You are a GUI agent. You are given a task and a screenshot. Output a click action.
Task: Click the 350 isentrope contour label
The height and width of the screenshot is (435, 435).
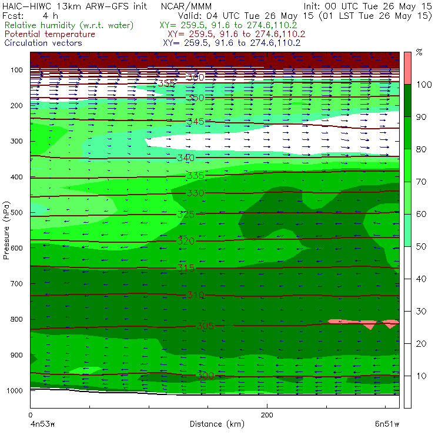(196, 98)
